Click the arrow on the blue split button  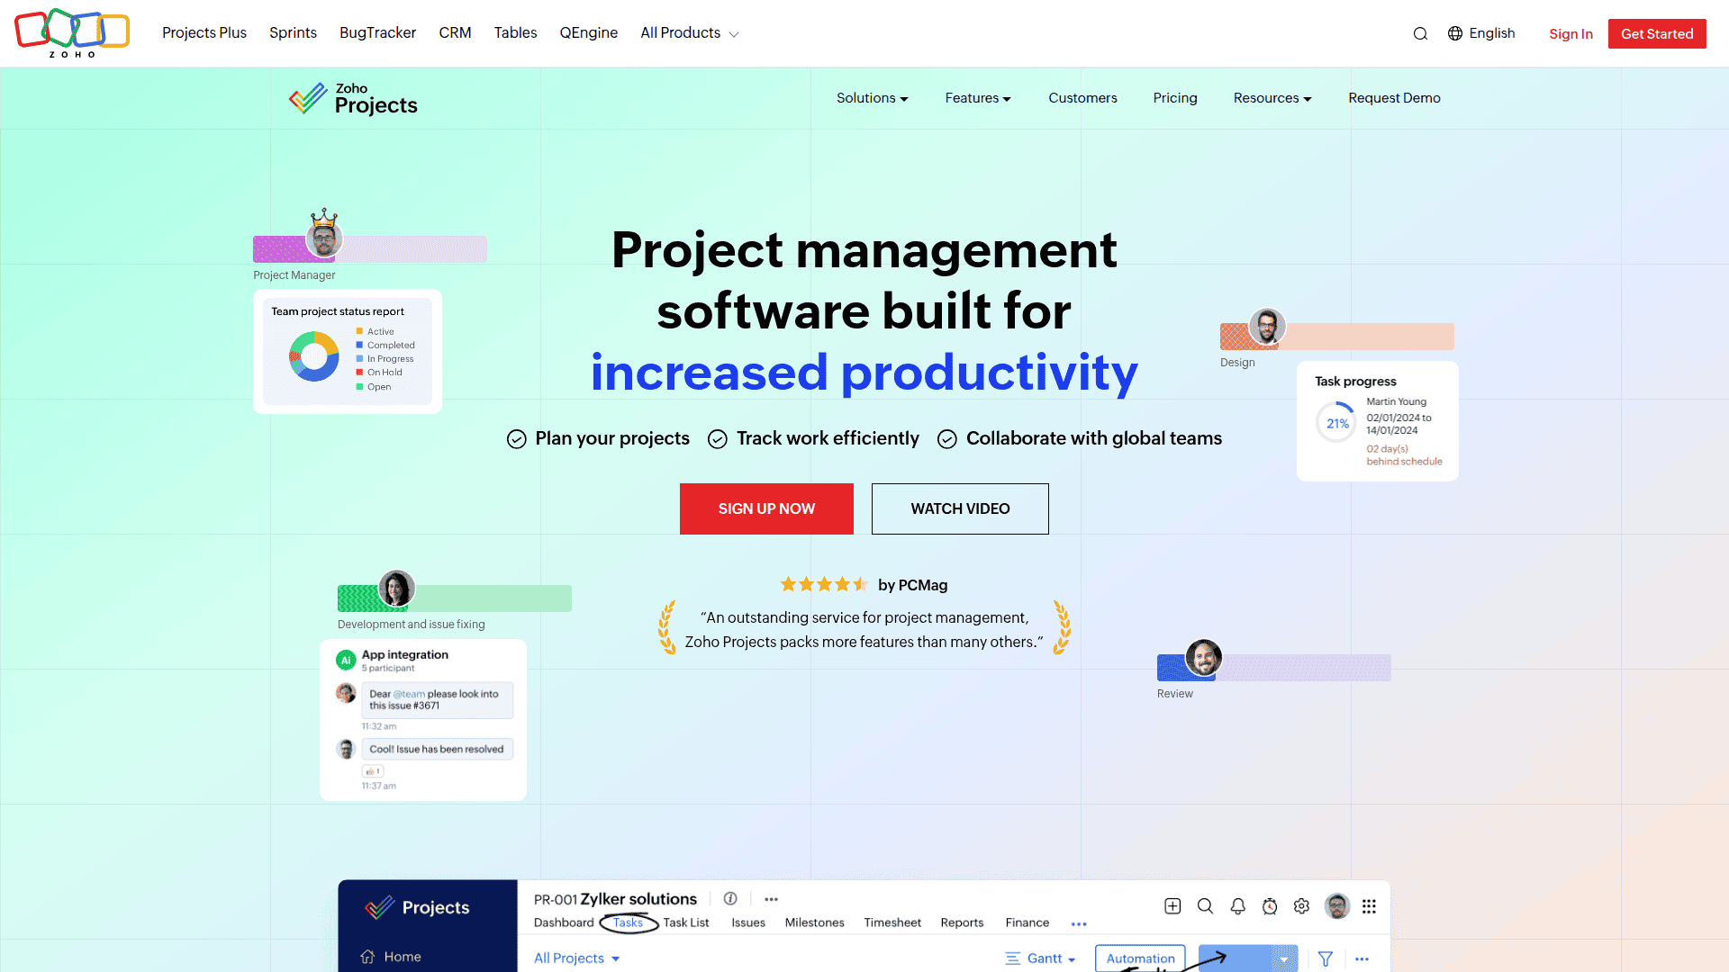click(x=1284, y=959)
